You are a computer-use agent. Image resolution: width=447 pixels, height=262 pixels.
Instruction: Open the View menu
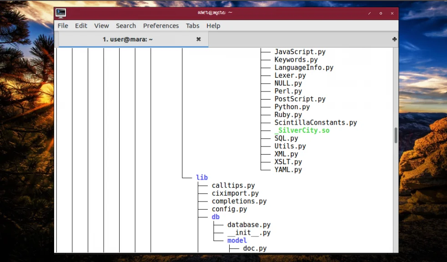[x=101, y=26]
